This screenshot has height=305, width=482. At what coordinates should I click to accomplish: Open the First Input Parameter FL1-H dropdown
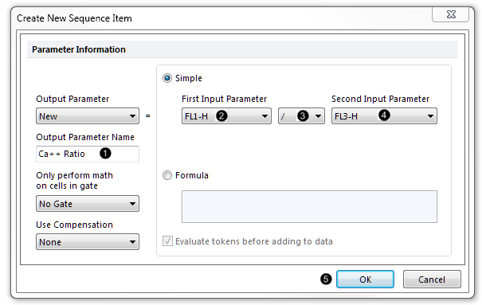pyautogui.click(x=226, y=116)
